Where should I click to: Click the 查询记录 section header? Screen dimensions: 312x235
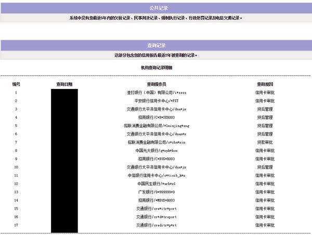[x=157, y=45]
